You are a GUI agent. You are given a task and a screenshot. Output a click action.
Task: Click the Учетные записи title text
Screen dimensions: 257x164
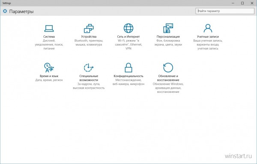click(208, 37)
